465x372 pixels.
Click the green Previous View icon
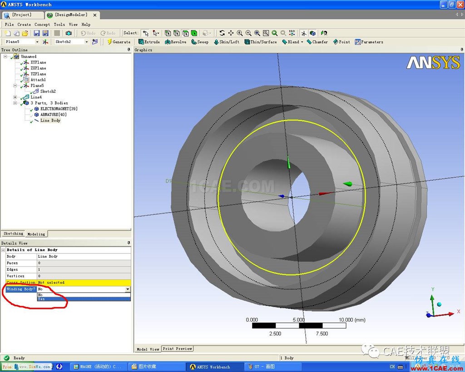tap(275, 33)
